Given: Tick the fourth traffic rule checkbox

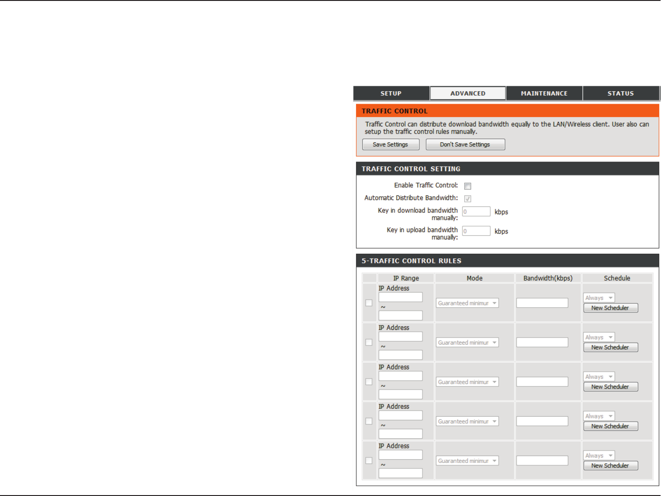Looking at the screenshot, I should tap(369, 421).
